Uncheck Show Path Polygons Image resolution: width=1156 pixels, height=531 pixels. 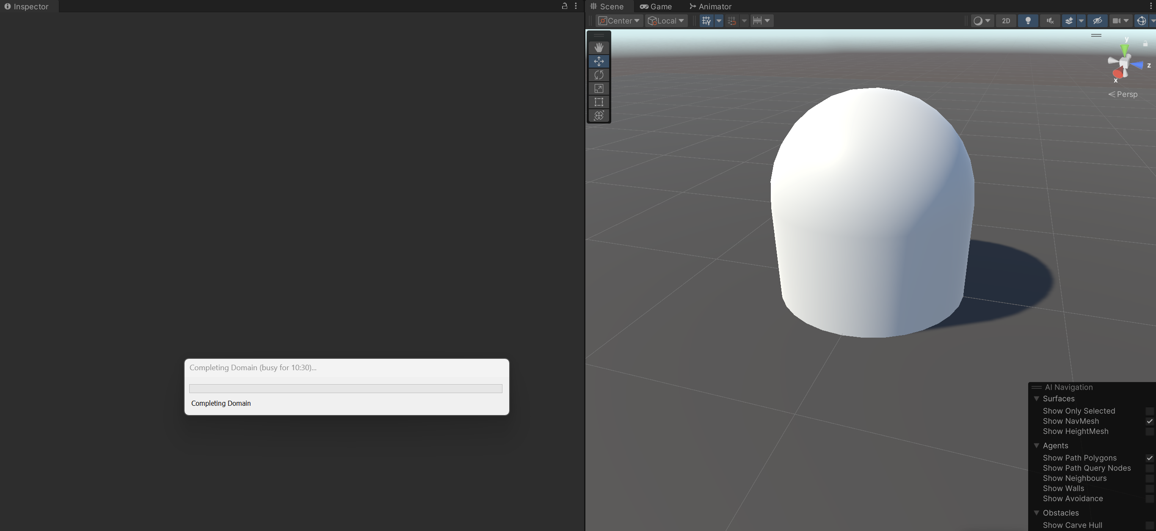(1149, 458)
